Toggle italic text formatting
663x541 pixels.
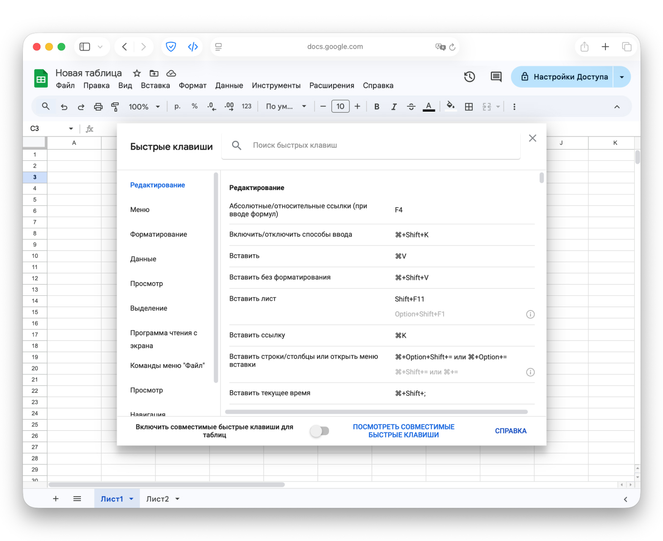(x=393, y=107)
